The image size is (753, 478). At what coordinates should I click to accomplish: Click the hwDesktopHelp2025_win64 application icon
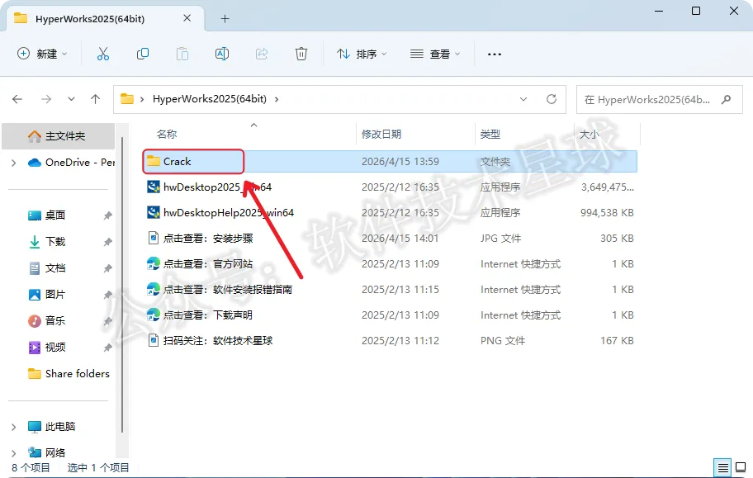(154, 212)
